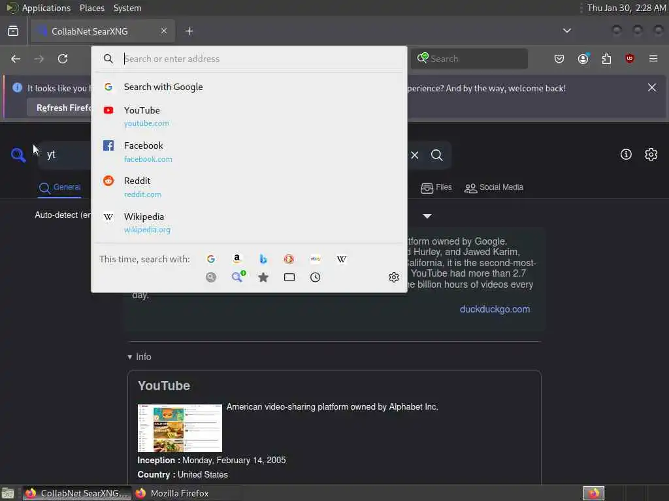Search this time with Google icon
The height and width of the screenshot is (501, 669).
(211, 259)
